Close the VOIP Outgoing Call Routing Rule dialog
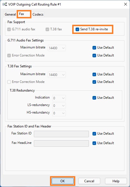Viewport: 130px width, 187px height. (126, 4)
